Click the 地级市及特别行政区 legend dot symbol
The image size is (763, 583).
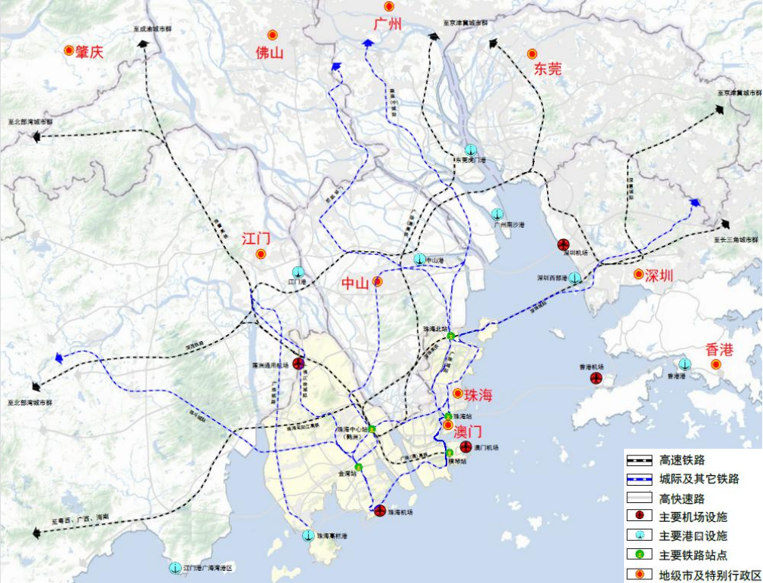tap(639, 574)
